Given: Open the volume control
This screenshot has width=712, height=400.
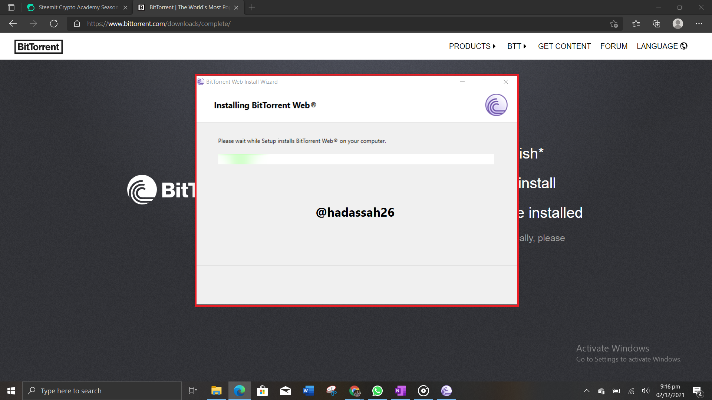Looking at the screenshot, I should [646, 391].
